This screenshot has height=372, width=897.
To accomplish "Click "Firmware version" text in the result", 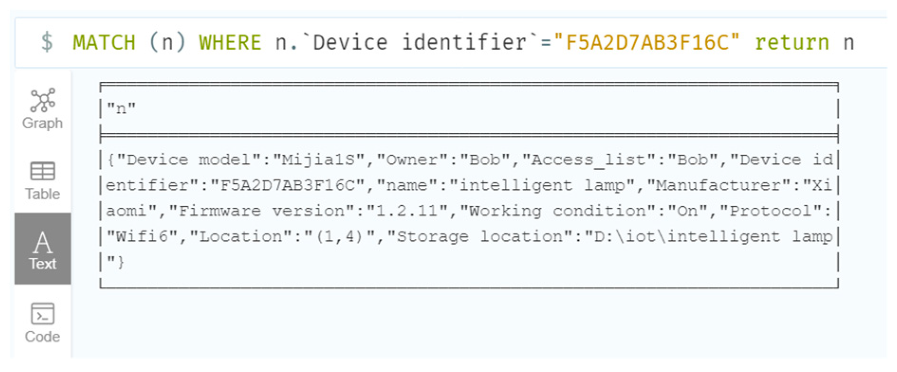I will 261,211.
